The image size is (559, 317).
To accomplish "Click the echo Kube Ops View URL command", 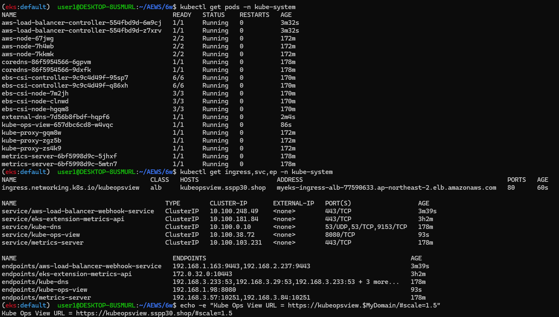I will pos(310,305).
